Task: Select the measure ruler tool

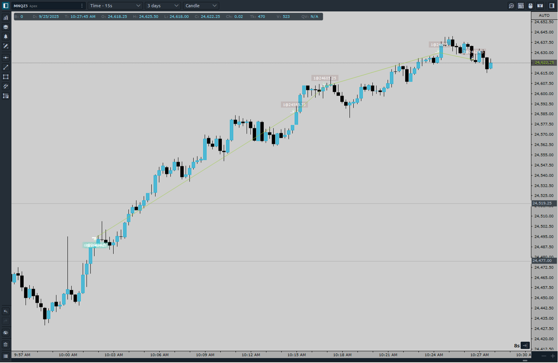Action: [x=6, y=96]
